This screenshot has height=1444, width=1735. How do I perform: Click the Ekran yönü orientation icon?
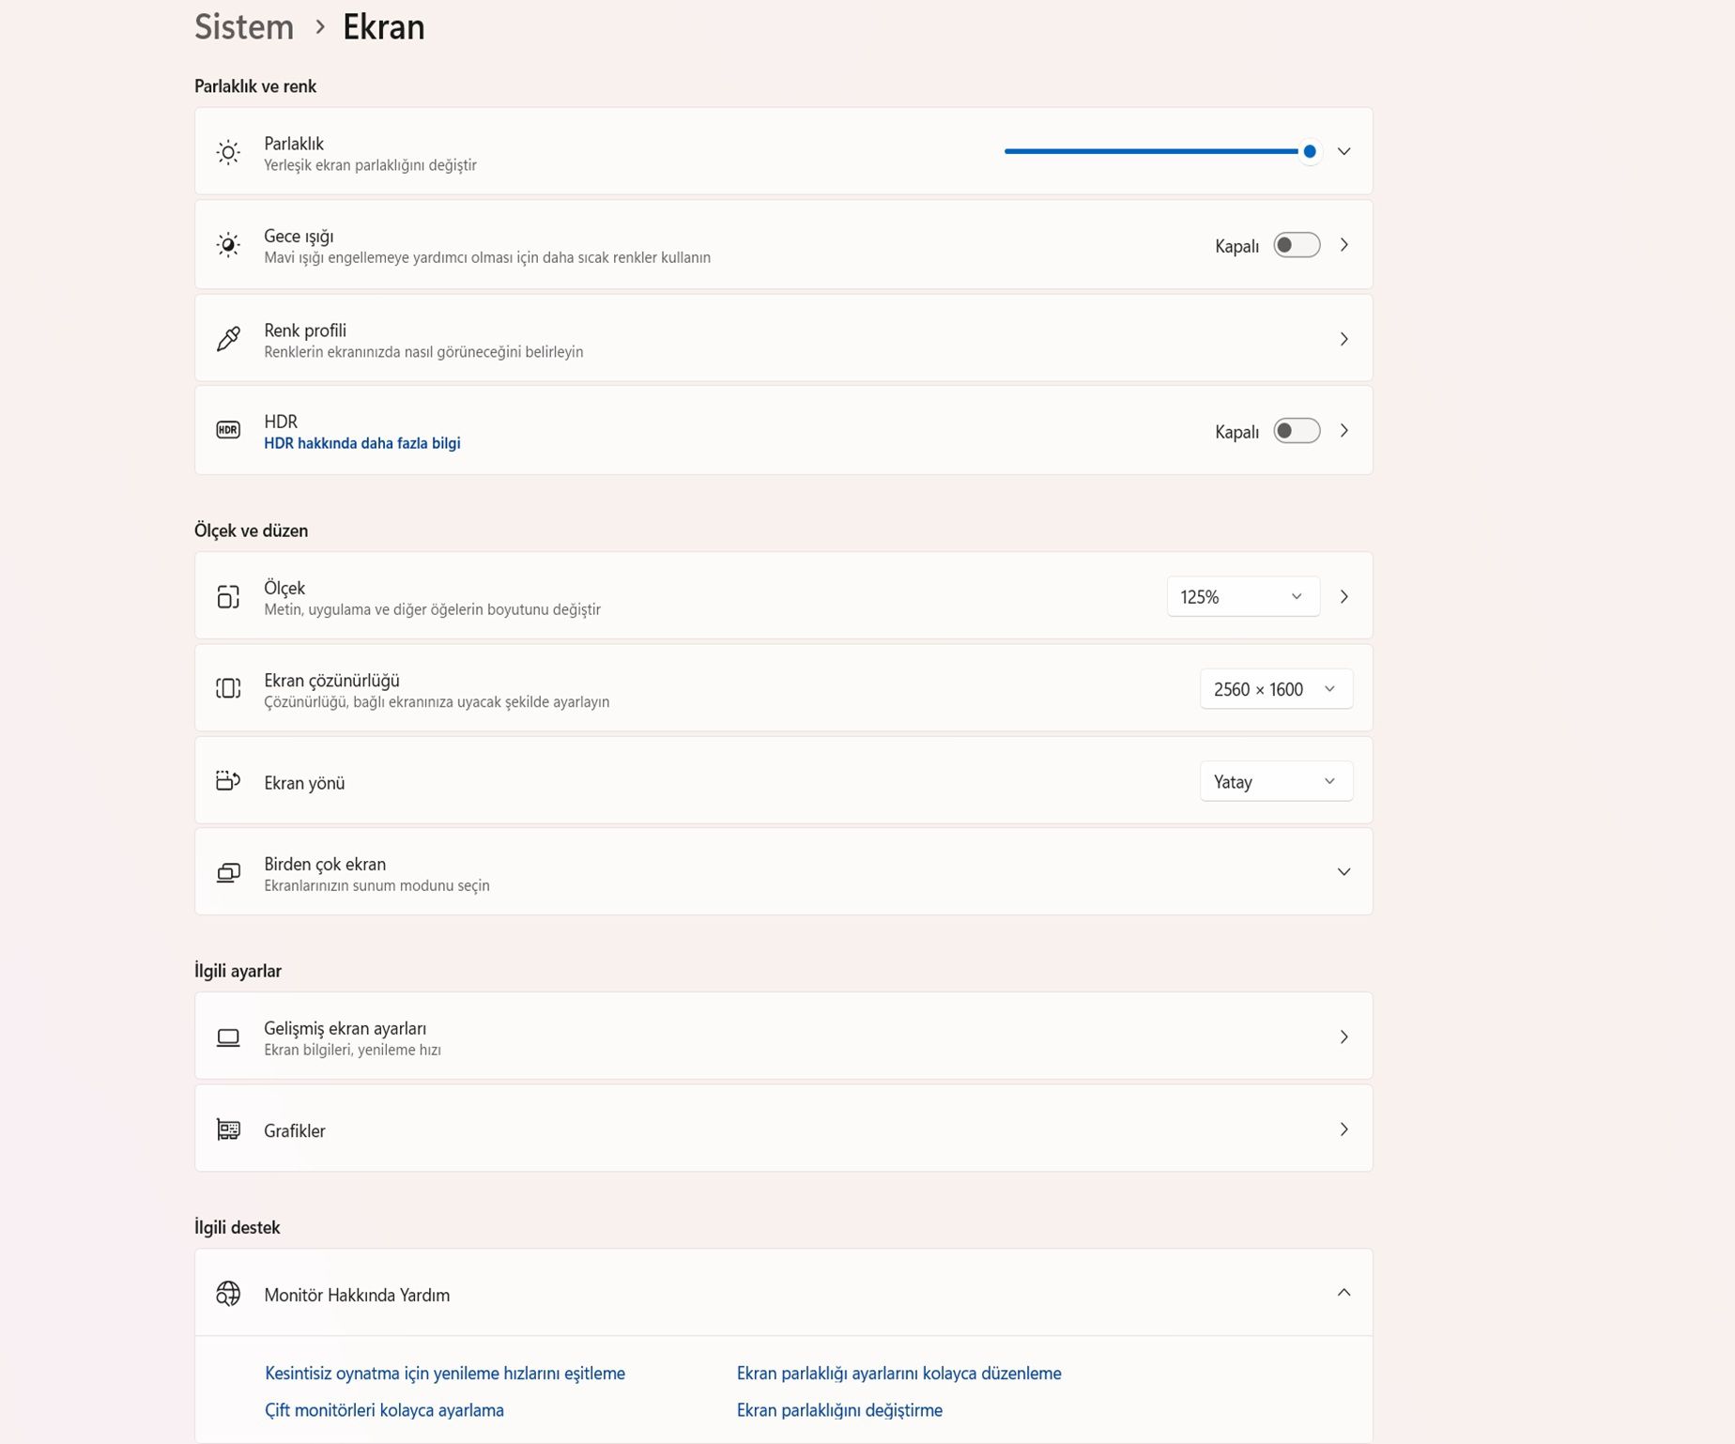point(228,780)
